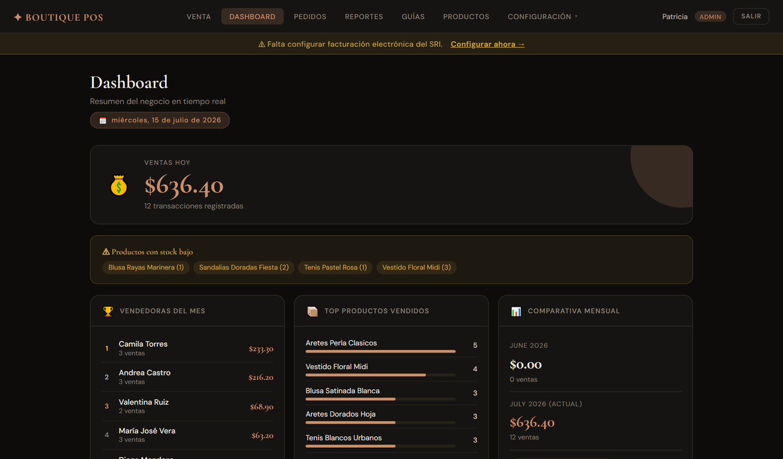This screenshot has height=459, width=783.
Task: Click the warning icon in SRI banner
Action: pos(262,44)
